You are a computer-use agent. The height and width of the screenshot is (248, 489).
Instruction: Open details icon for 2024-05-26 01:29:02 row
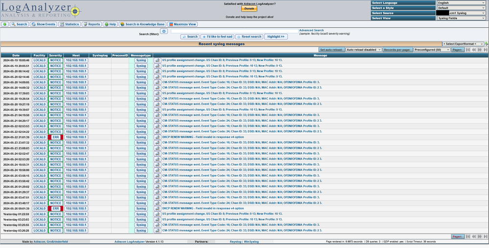(157, 186)
